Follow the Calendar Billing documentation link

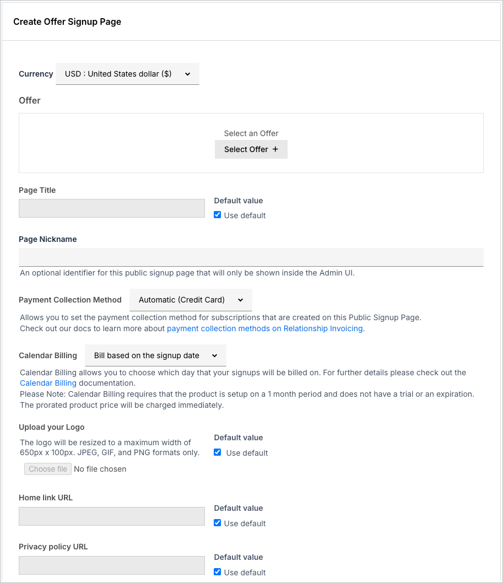tap(48, 383)
